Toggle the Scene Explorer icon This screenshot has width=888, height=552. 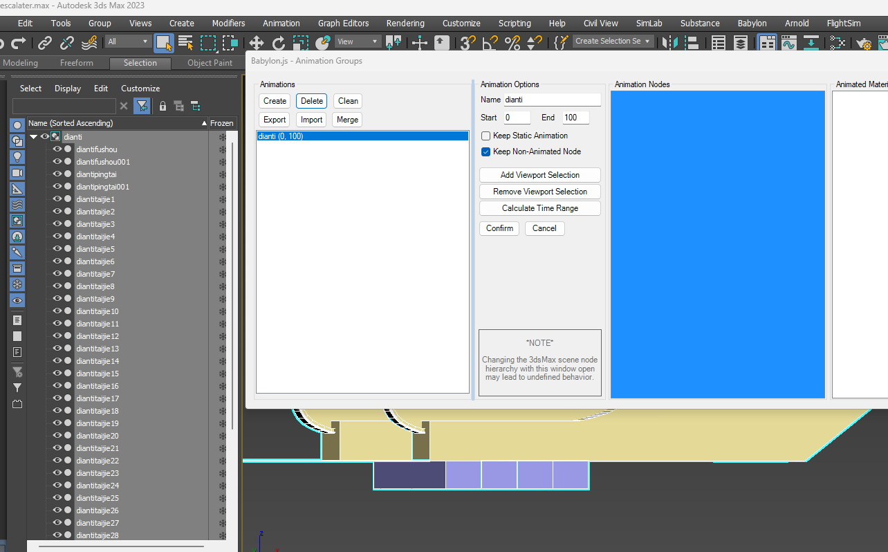[719, 43]
